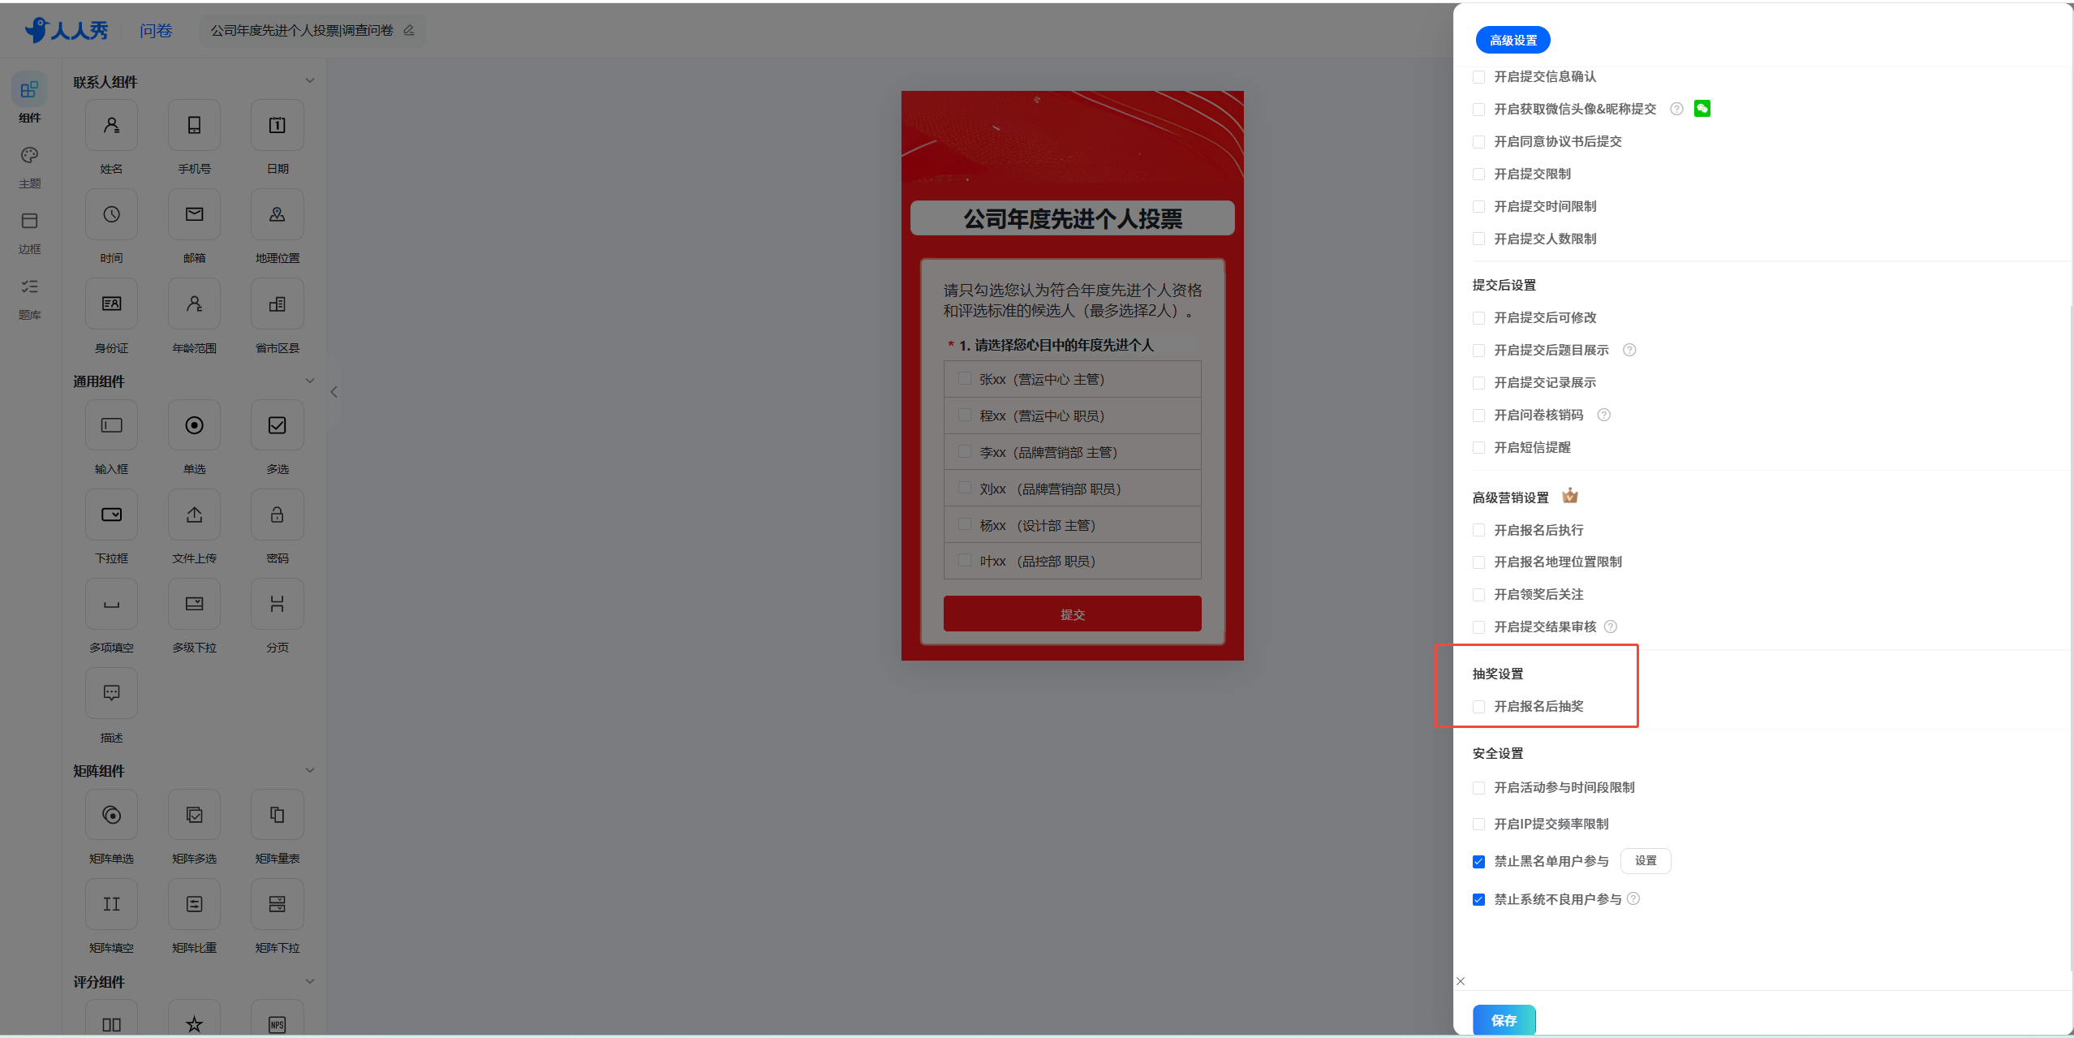
Task: Tick 开启短信提醒 checkbox
Action: coord(1478,448)
